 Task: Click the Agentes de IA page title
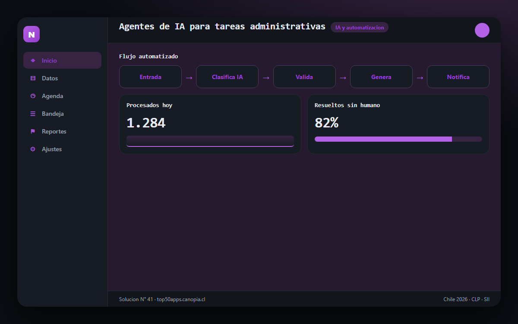click(222, 26)
